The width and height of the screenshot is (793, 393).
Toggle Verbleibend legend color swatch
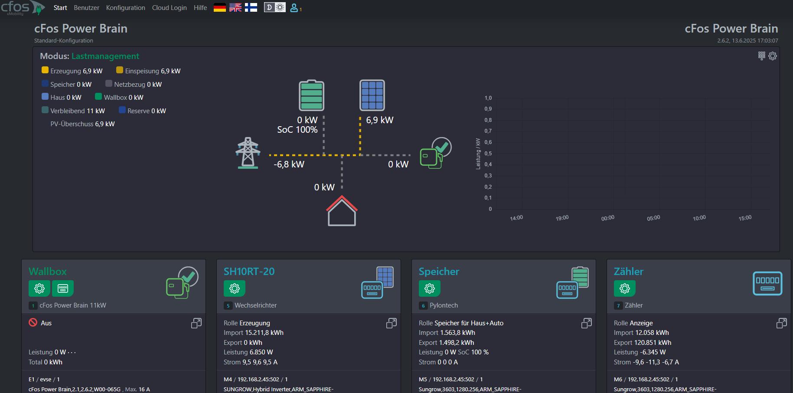tap(45, 110)
